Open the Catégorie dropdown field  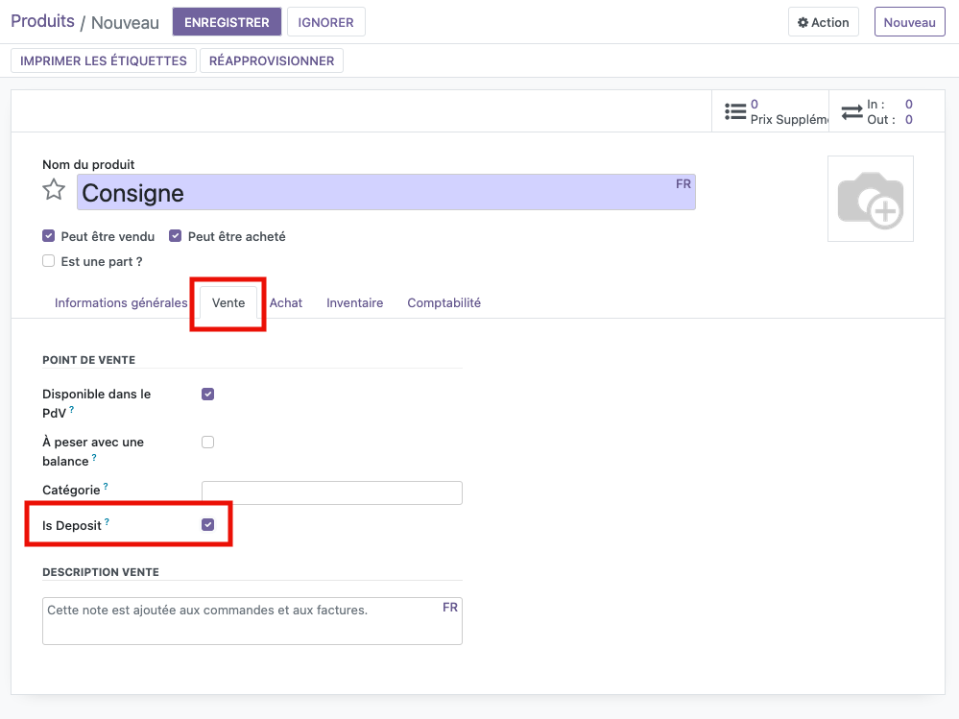pos(331,493)
